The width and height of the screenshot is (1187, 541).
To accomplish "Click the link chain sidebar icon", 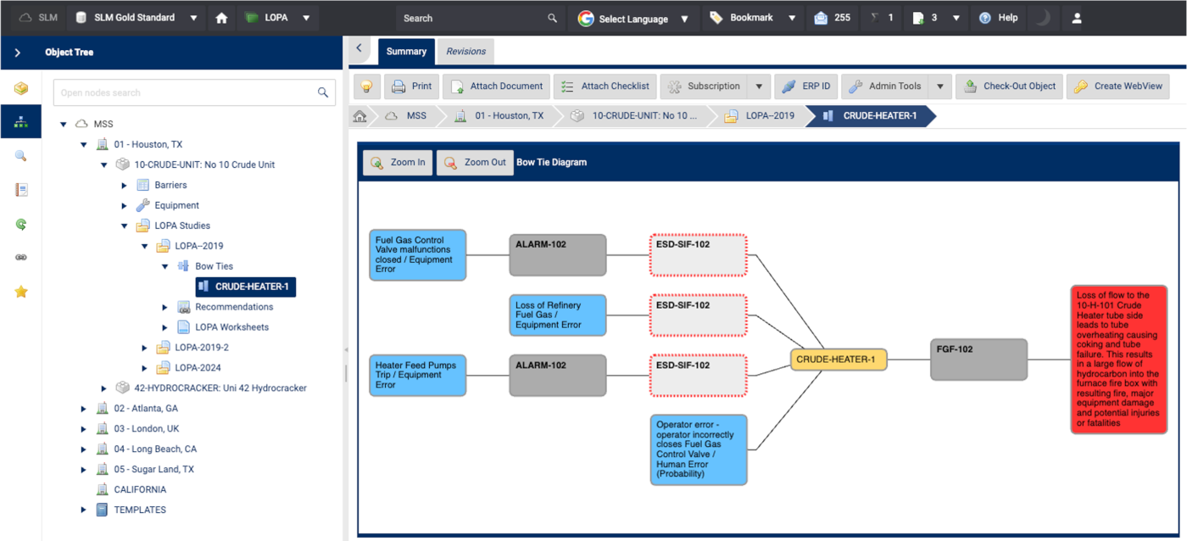I will tap(21, 258).
